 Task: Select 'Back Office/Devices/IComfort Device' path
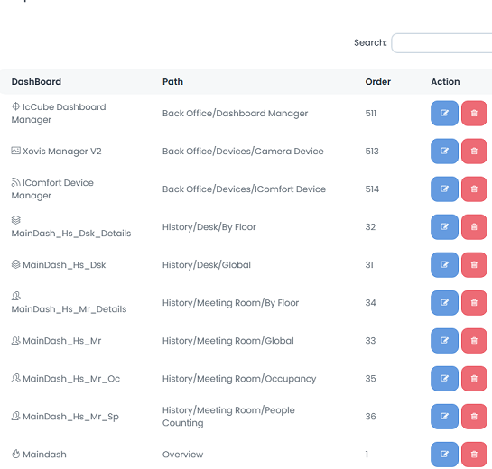pyautogui.click(x=244, y=189)
